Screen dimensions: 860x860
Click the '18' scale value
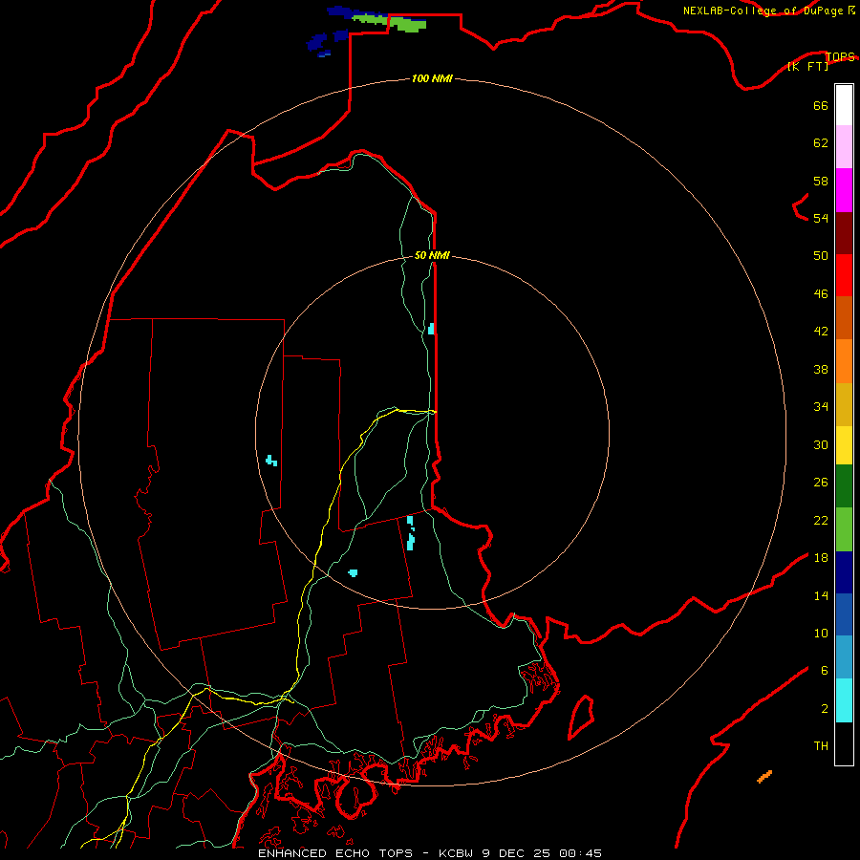click(x=821, y=557)
